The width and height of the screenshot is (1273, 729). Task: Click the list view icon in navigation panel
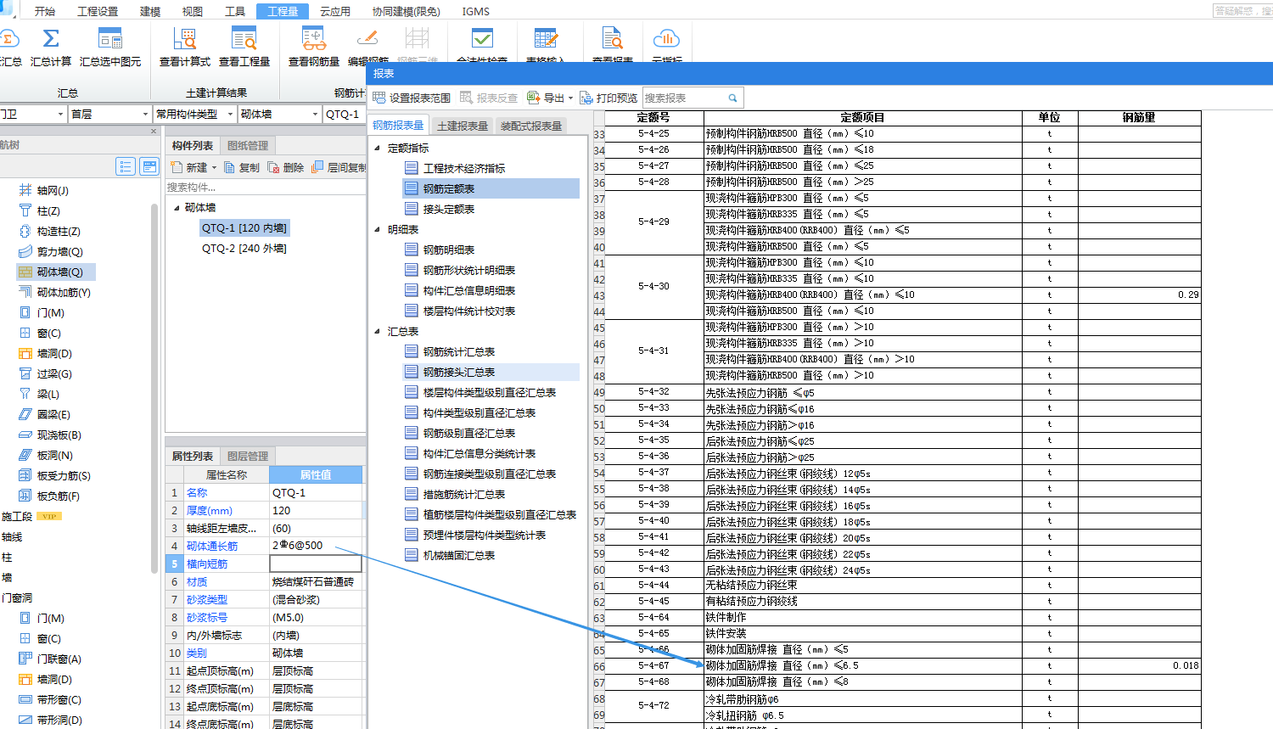coord(126,166)
